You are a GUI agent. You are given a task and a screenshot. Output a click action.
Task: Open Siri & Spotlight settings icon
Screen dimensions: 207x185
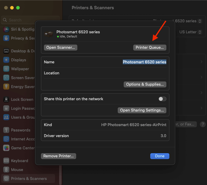(x=6, y=29)
